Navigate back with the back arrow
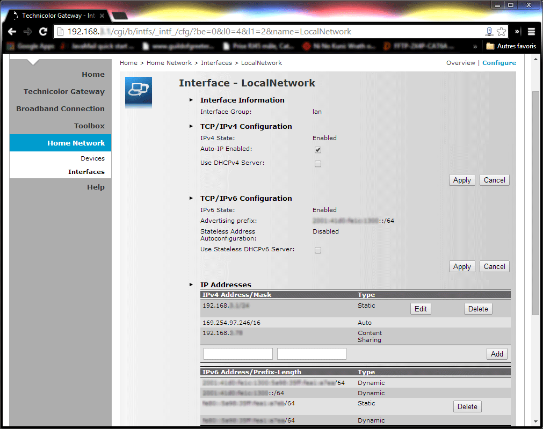This screenshot has width=543, height=429. 12,32
